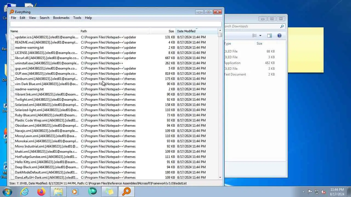
Task: Select the Monokai.xml file icon
Action: [12, 141]
